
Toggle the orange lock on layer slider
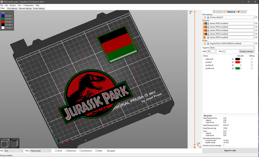[x=195, y=147]
